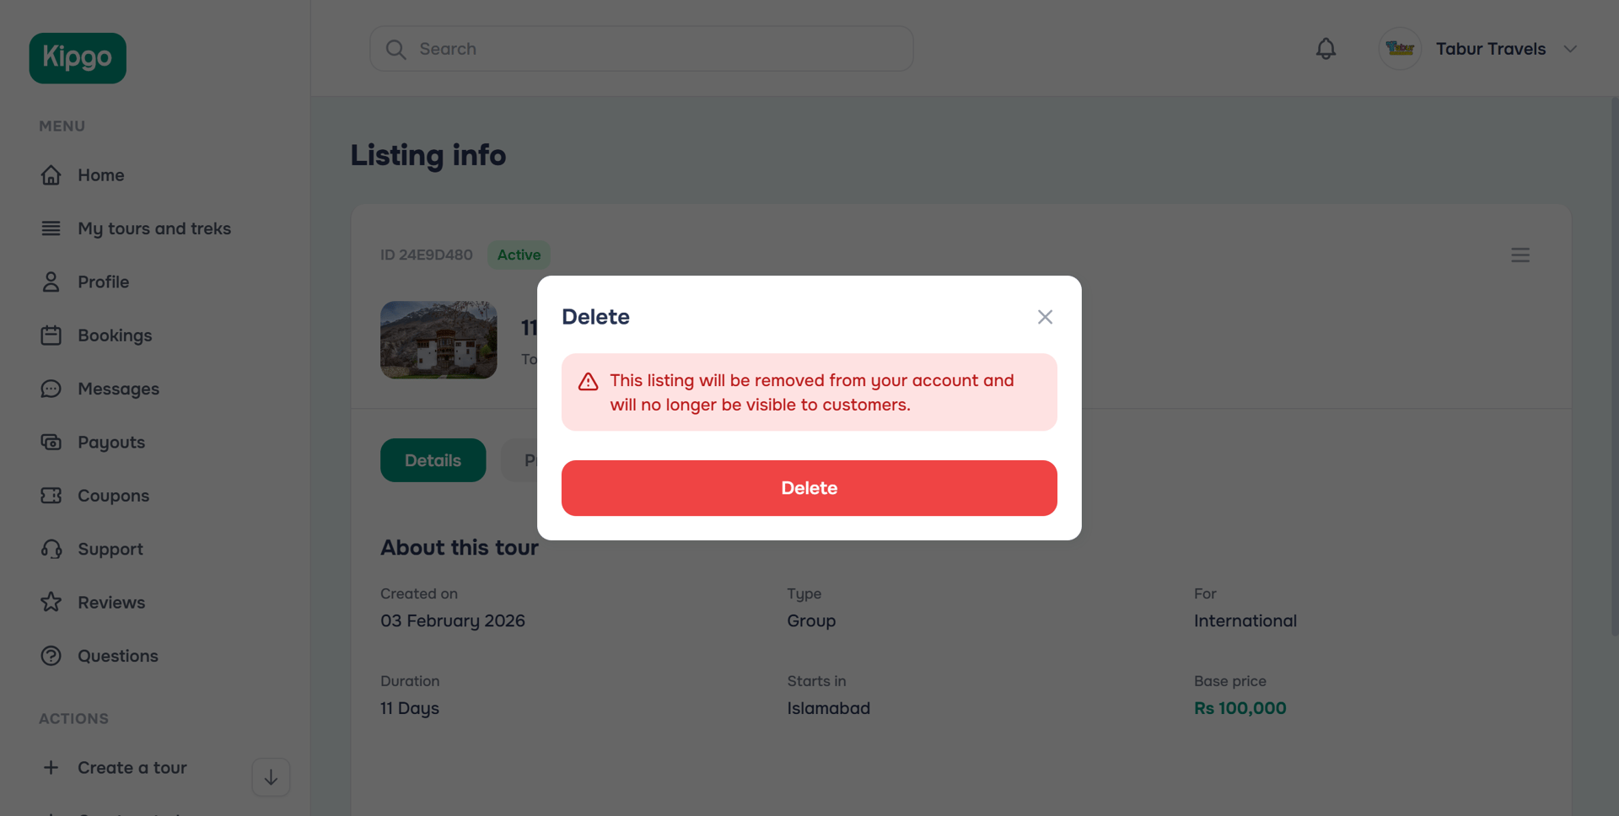Open Messages chat icon
The width and height of the screenshot is (1619, 816).
(x=51, y=389)
